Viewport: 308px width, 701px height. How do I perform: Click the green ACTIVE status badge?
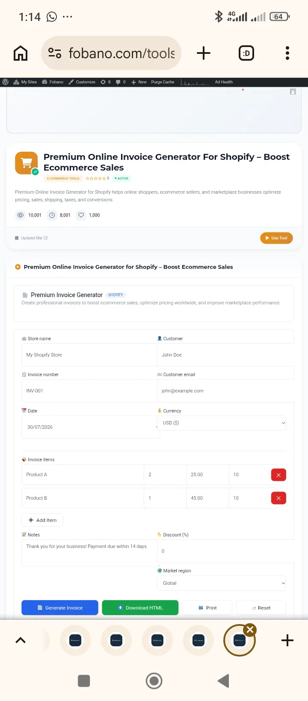click(x=121, y=178)
